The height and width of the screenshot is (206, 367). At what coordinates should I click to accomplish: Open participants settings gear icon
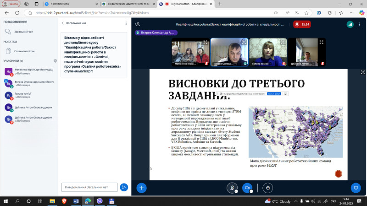tap(55, 60)
